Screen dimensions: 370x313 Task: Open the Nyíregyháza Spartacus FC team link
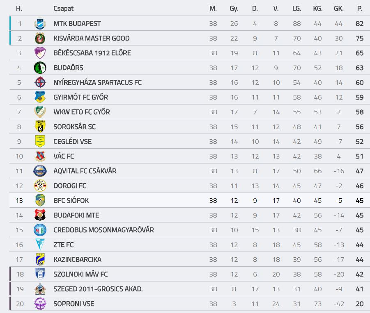coord(97,83)
